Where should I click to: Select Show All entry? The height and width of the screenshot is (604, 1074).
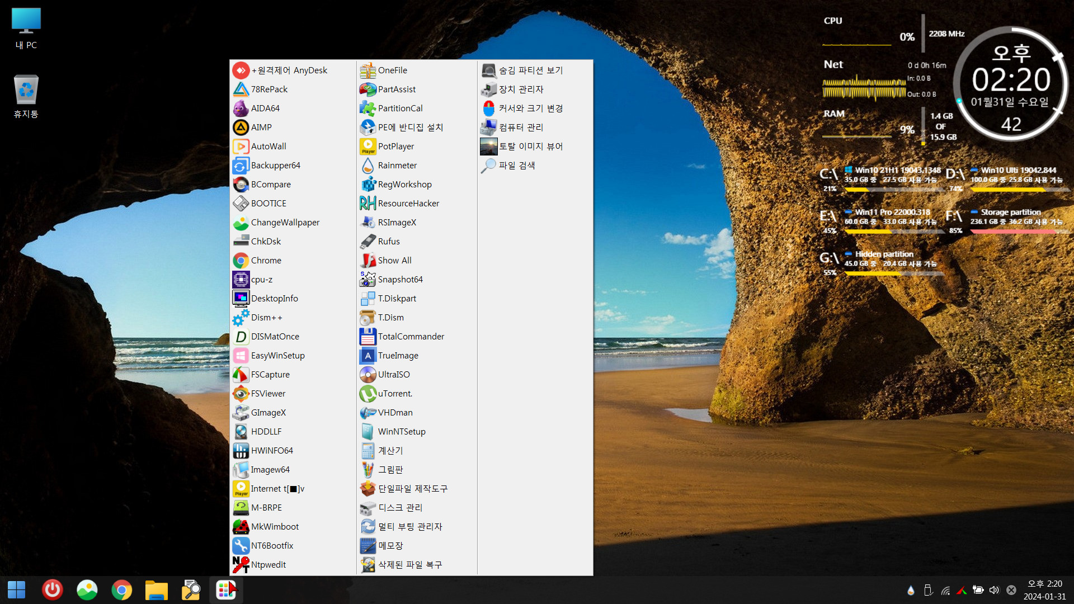[x=417, y=261]
